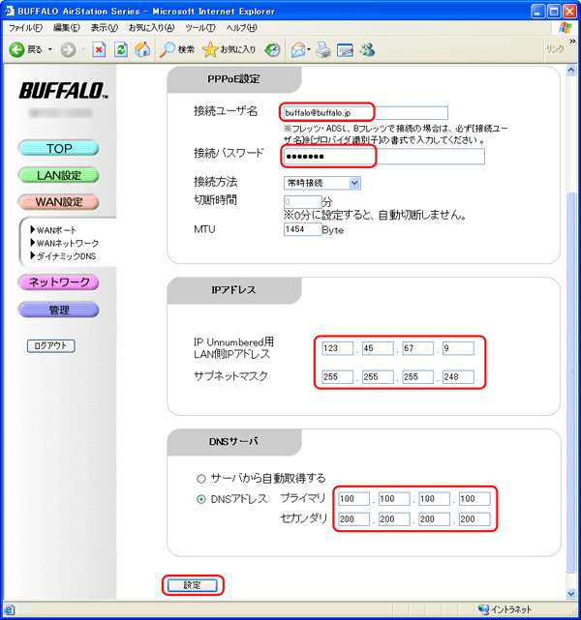
Task: Click subnet mask first octet field
Action: [x=337, y=377]
